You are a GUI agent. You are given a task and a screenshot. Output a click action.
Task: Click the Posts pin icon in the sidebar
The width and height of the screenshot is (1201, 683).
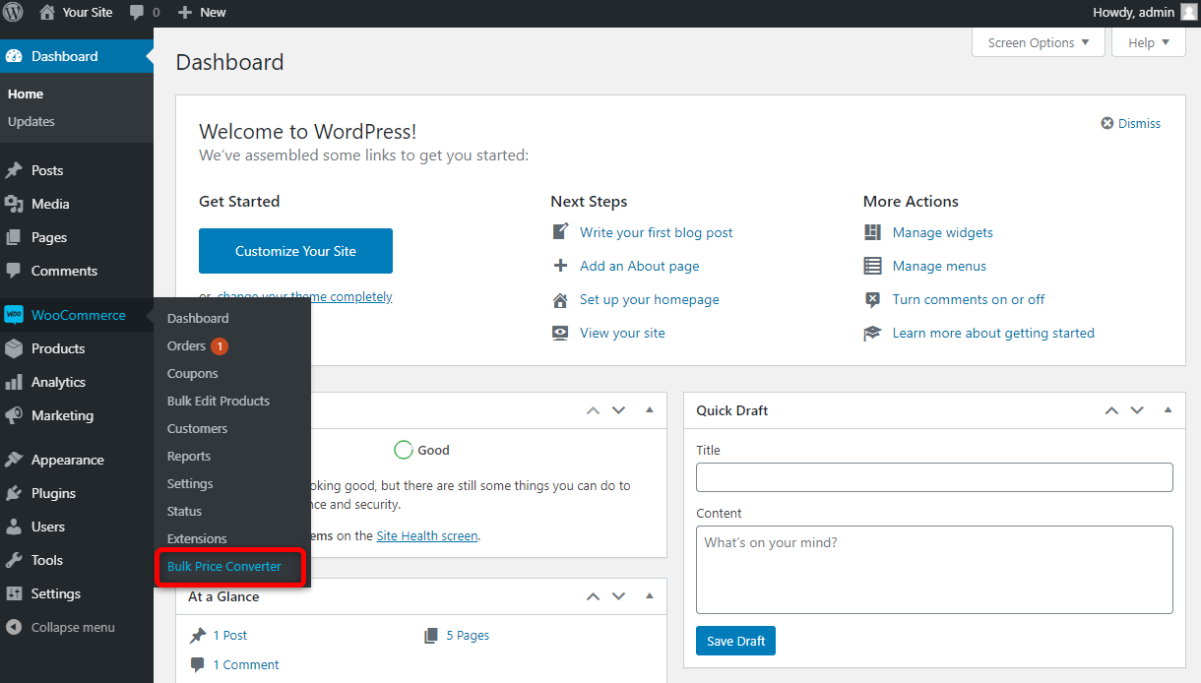tap(14, 170)
